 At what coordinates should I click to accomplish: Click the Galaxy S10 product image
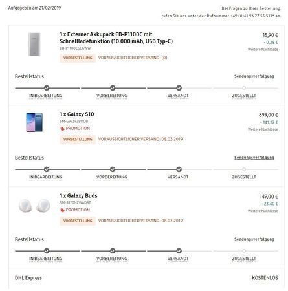click(34, 122)
